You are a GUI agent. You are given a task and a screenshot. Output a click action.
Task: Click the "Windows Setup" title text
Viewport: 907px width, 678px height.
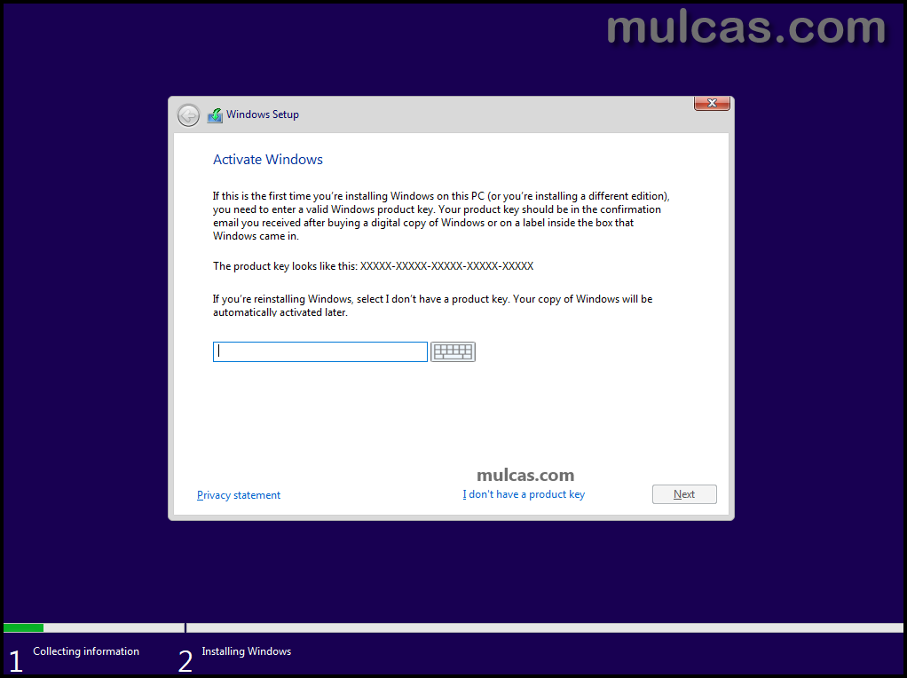pyautogui.click(x=263, y=114)
